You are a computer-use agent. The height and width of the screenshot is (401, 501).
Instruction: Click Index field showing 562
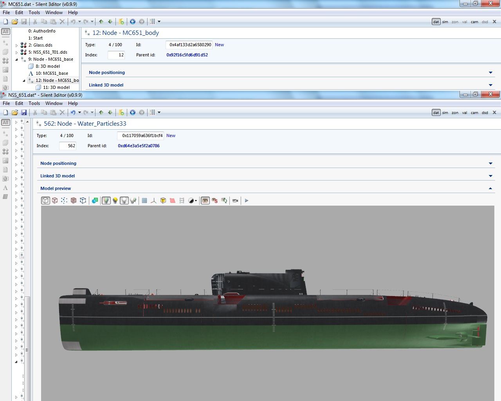68,146
